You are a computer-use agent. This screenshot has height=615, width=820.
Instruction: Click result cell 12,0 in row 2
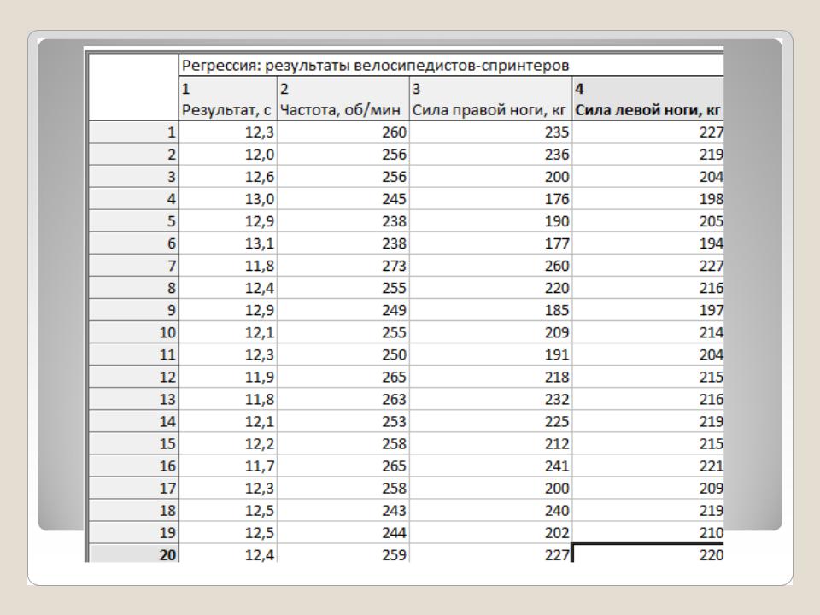pos(228,155)
